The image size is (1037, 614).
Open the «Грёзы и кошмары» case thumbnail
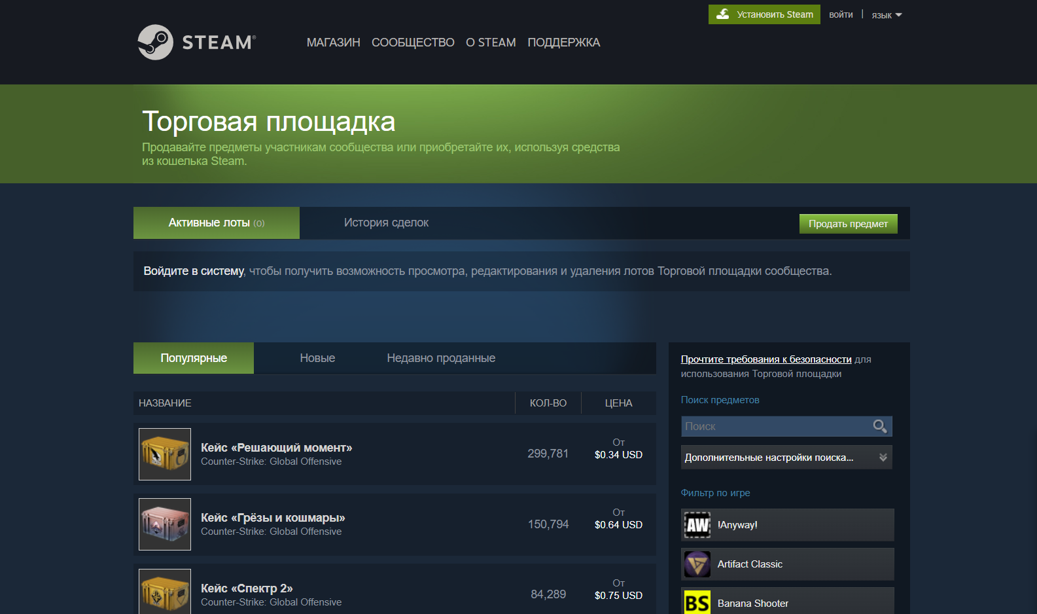(x=165, y=524)
